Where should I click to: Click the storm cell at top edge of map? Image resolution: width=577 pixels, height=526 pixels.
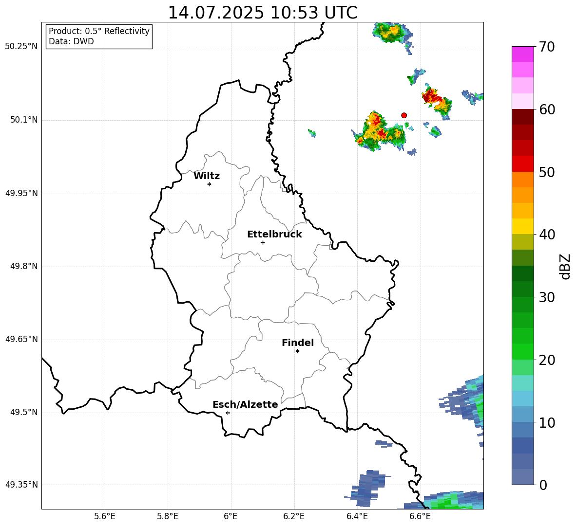392,34
